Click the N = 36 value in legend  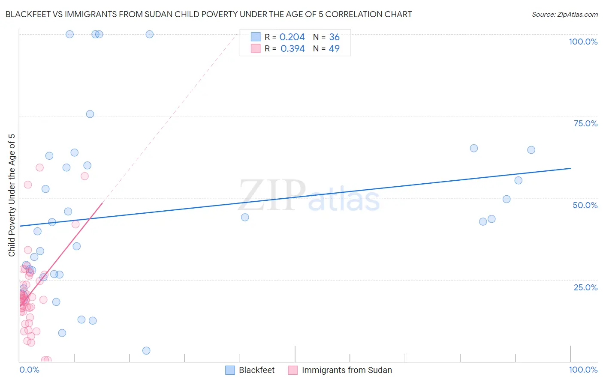pos(326,37)
